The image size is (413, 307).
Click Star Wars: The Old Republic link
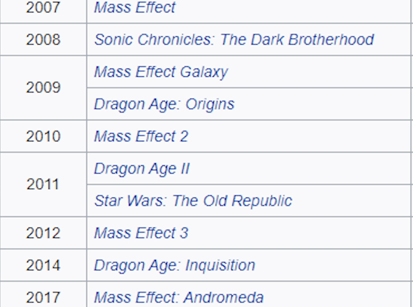coord(193,201)
